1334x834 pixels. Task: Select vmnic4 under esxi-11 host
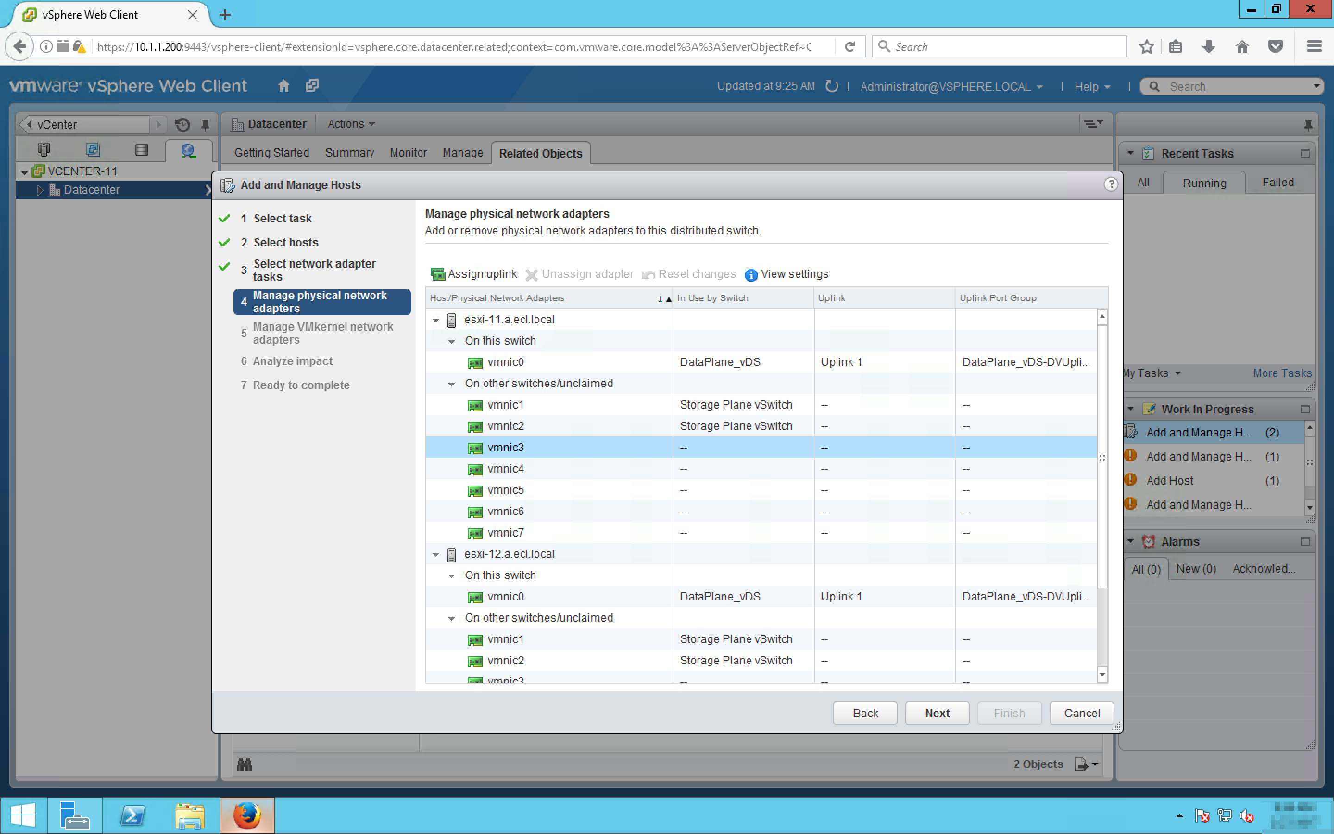(x=505, y=469)
